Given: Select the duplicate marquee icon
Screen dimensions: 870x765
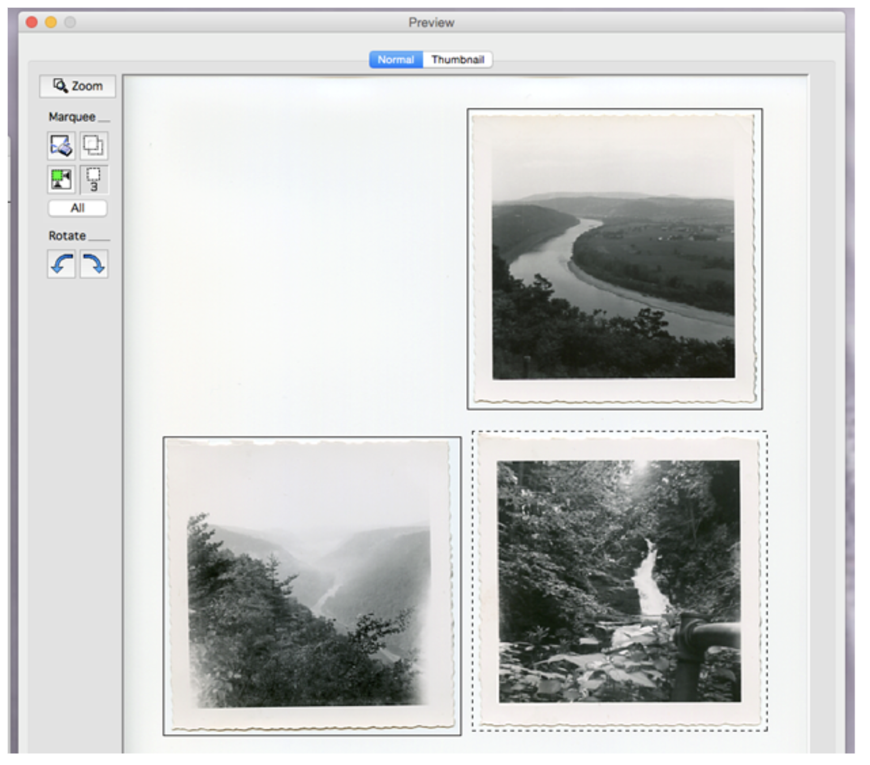Looking at the screenshot, I should [94, 146].
